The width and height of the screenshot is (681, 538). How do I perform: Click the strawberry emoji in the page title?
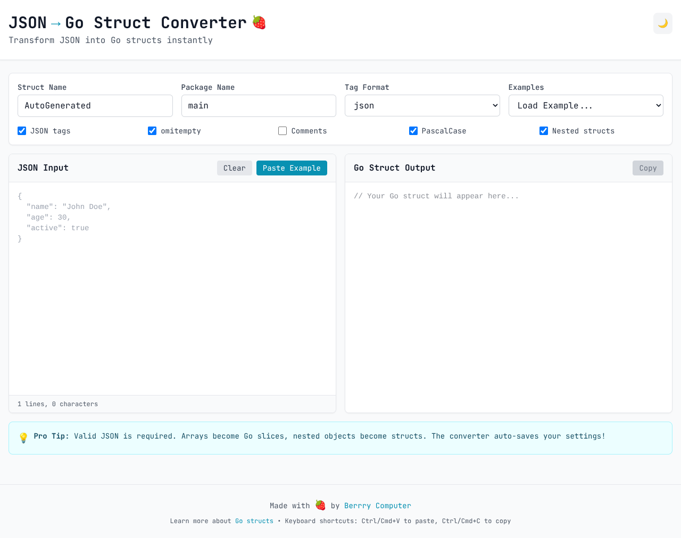tap(259, 22)
